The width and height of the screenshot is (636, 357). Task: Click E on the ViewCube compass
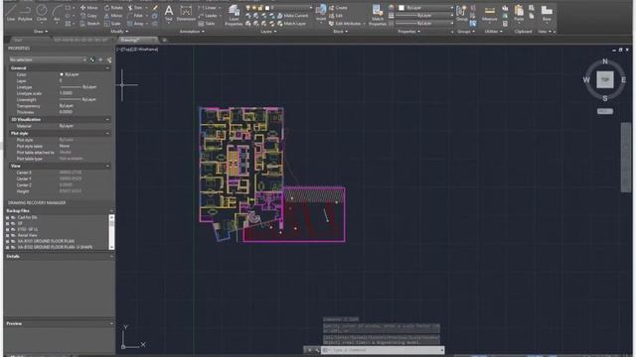click(623, 80)
